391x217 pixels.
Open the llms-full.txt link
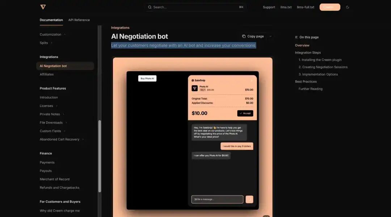306,7
